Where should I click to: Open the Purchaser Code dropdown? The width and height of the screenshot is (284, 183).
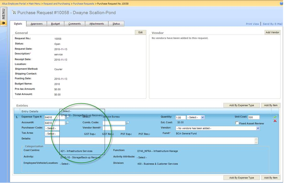pyautogui.click(x=52, y=128)
